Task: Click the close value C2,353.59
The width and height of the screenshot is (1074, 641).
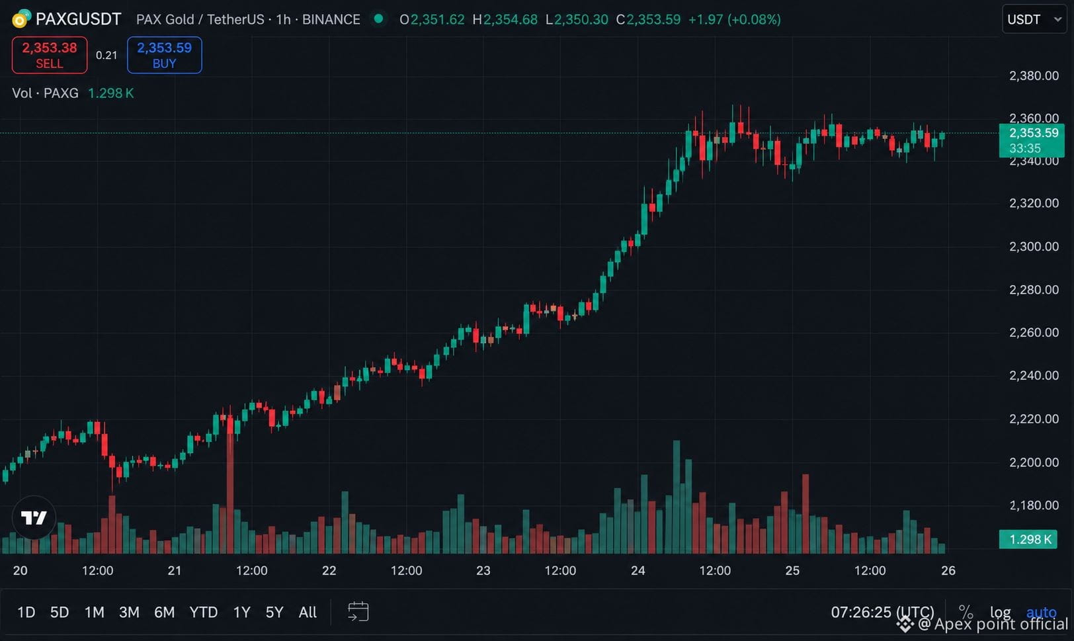Action: pyautogui.click(x=648, y=19)
